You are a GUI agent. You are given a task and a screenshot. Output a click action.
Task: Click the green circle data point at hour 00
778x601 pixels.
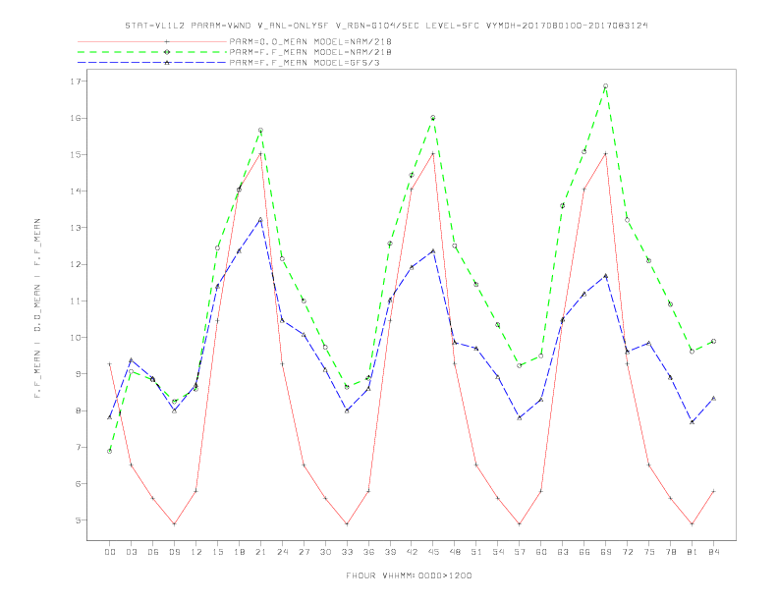click(x=110, y=452)
